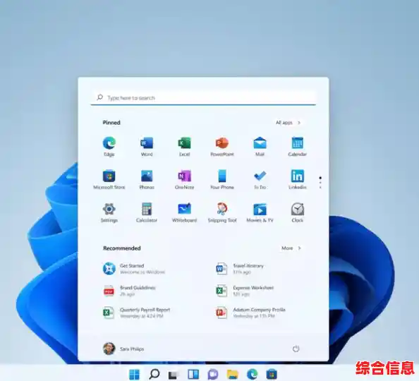Screen dimensions: 419x381
Task: Open the Clock app
Action: point(298,213)
